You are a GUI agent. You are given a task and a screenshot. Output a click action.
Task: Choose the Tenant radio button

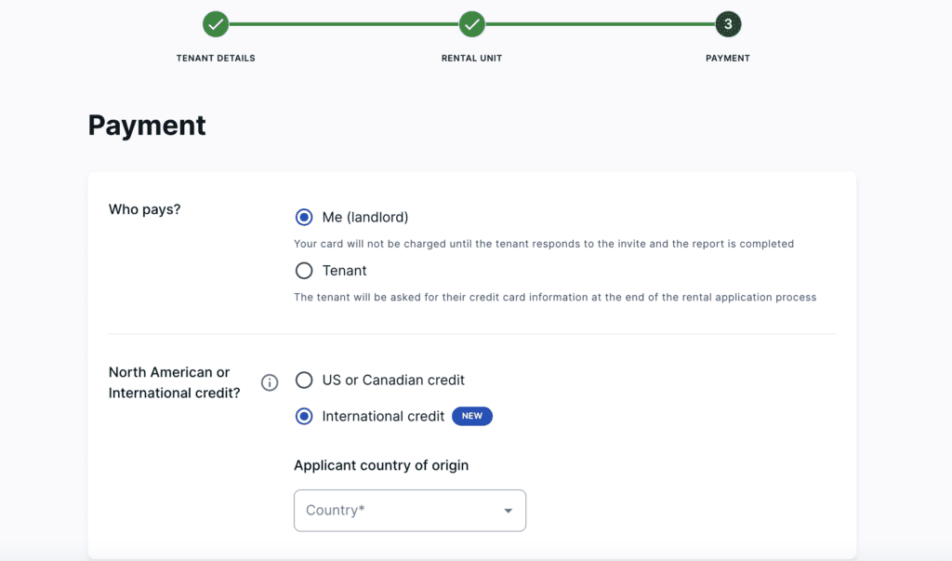click(304, 271)
